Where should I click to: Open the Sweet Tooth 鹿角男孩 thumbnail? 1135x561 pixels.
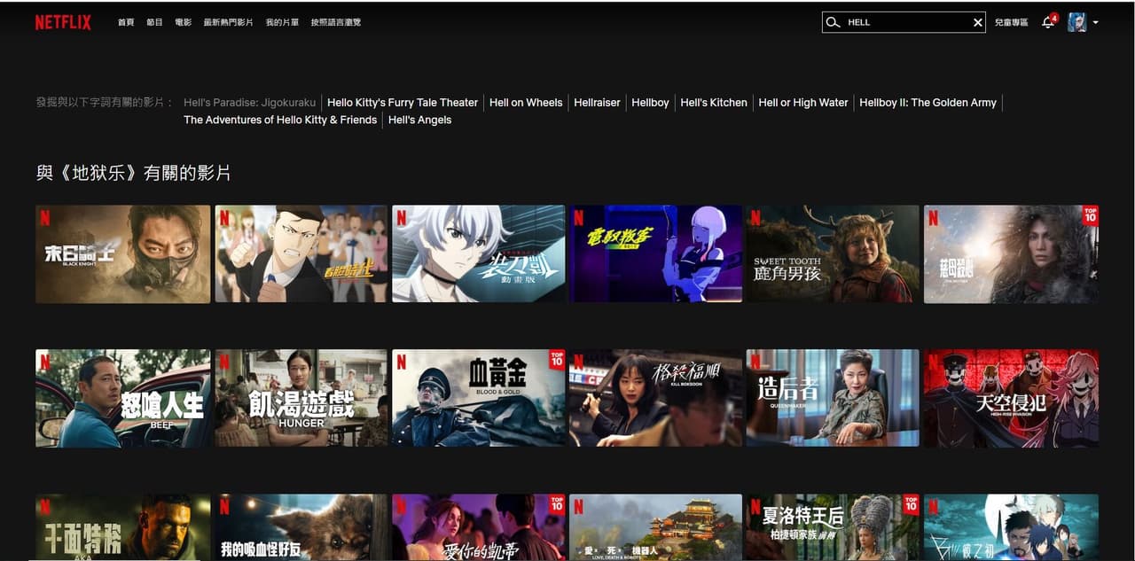834,254
